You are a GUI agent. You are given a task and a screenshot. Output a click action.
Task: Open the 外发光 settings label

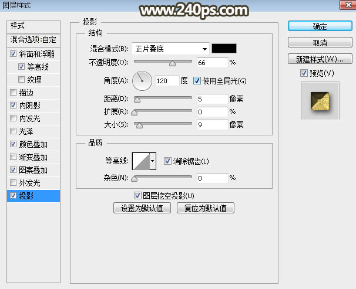pos(30,183)
